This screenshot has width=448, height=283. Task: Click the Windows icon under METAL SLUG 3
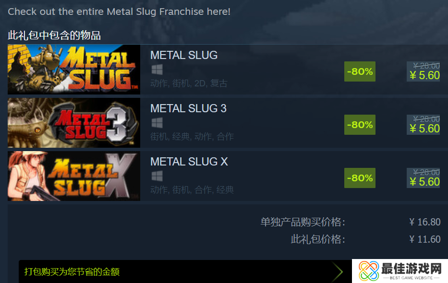(x=157, y=123)
